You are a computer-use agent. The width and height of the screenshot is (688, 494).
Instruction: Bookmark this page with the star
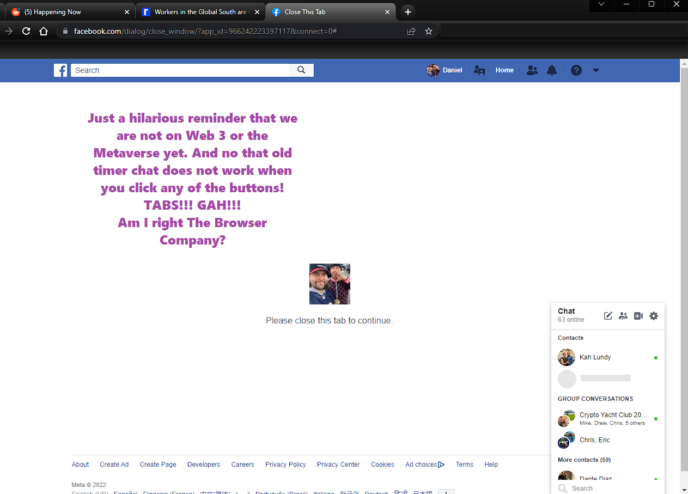429,31
